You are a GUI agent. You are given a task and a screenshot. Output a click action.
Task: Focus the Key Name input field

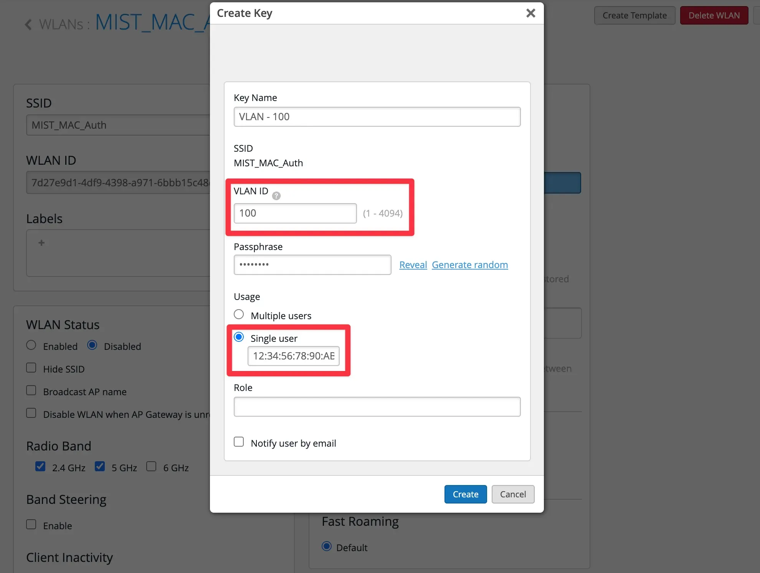pos(377,117)
